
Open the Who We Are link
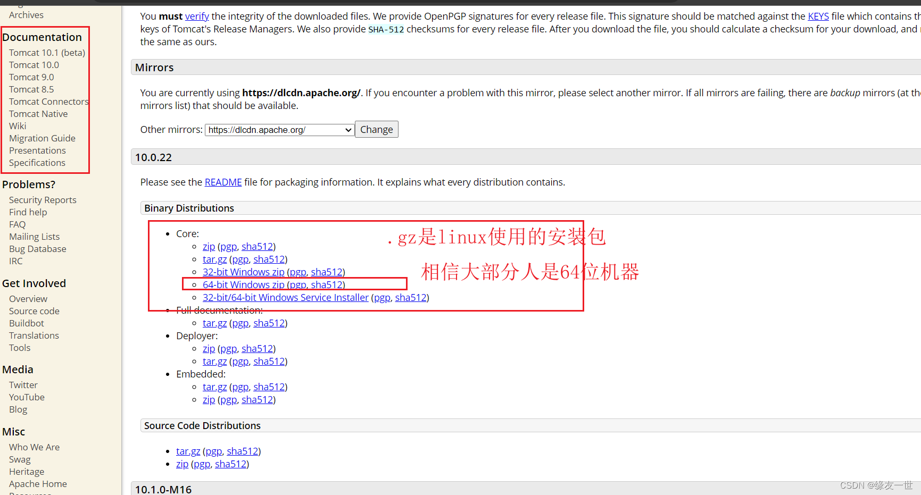point(34,447)
